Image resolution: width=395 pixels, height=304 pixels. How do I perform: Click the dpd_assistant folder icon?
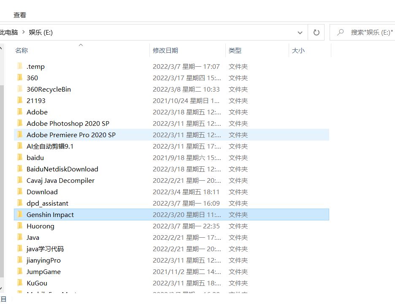[20, 203]
